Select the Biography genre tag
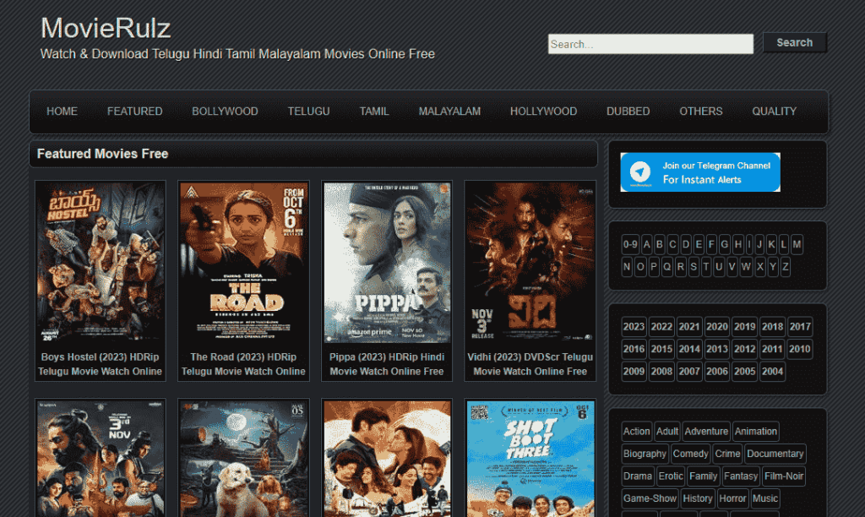The height and width of the screenshot is (517, 865). pos(645,454)
